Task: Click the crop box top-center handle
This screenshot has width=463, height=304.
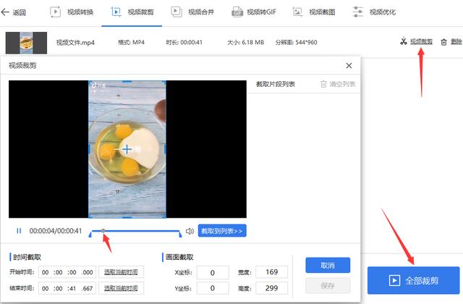Action: point(127,81)
